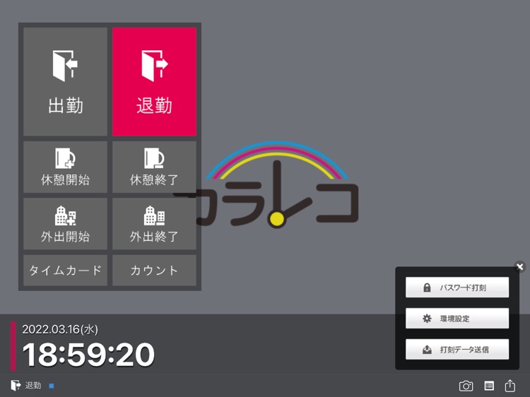Click the list icon in the bottom bar

[x=489, y=386]
